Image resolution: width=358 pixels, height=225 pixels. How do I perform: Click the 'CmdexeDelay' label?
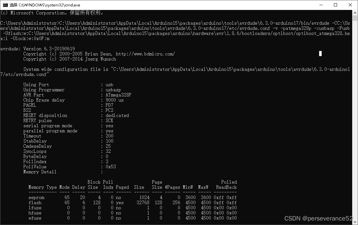38,146
